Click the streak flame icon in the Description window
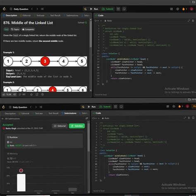The width and height of the screenshot is (196, 196). tap(184, 9)
